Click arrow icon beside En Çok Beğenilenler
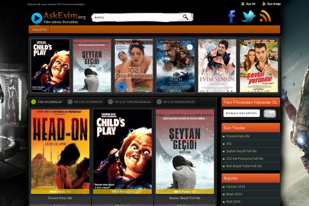The height and width of the screenshot is (206, 309). coord(159,102)
